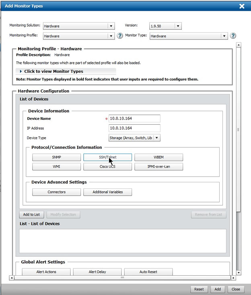Open the Monitor Type dropdown
The width and height of the screenshot is (251, 295).
tap(224, 36)
